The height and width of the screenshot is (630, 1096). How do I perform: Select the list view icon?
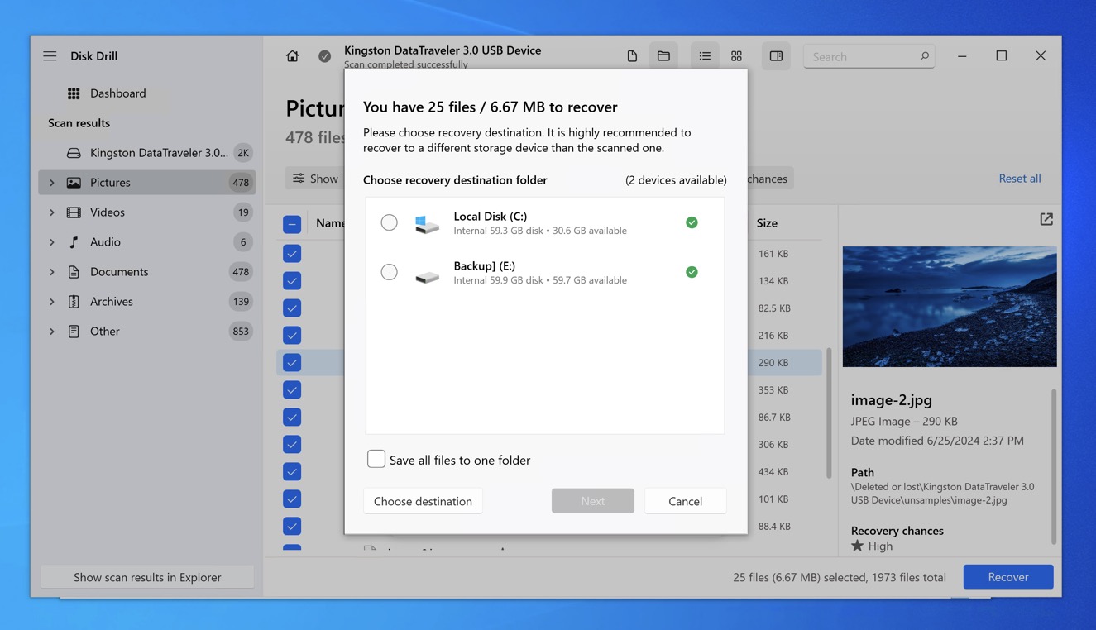pos(705,56)
